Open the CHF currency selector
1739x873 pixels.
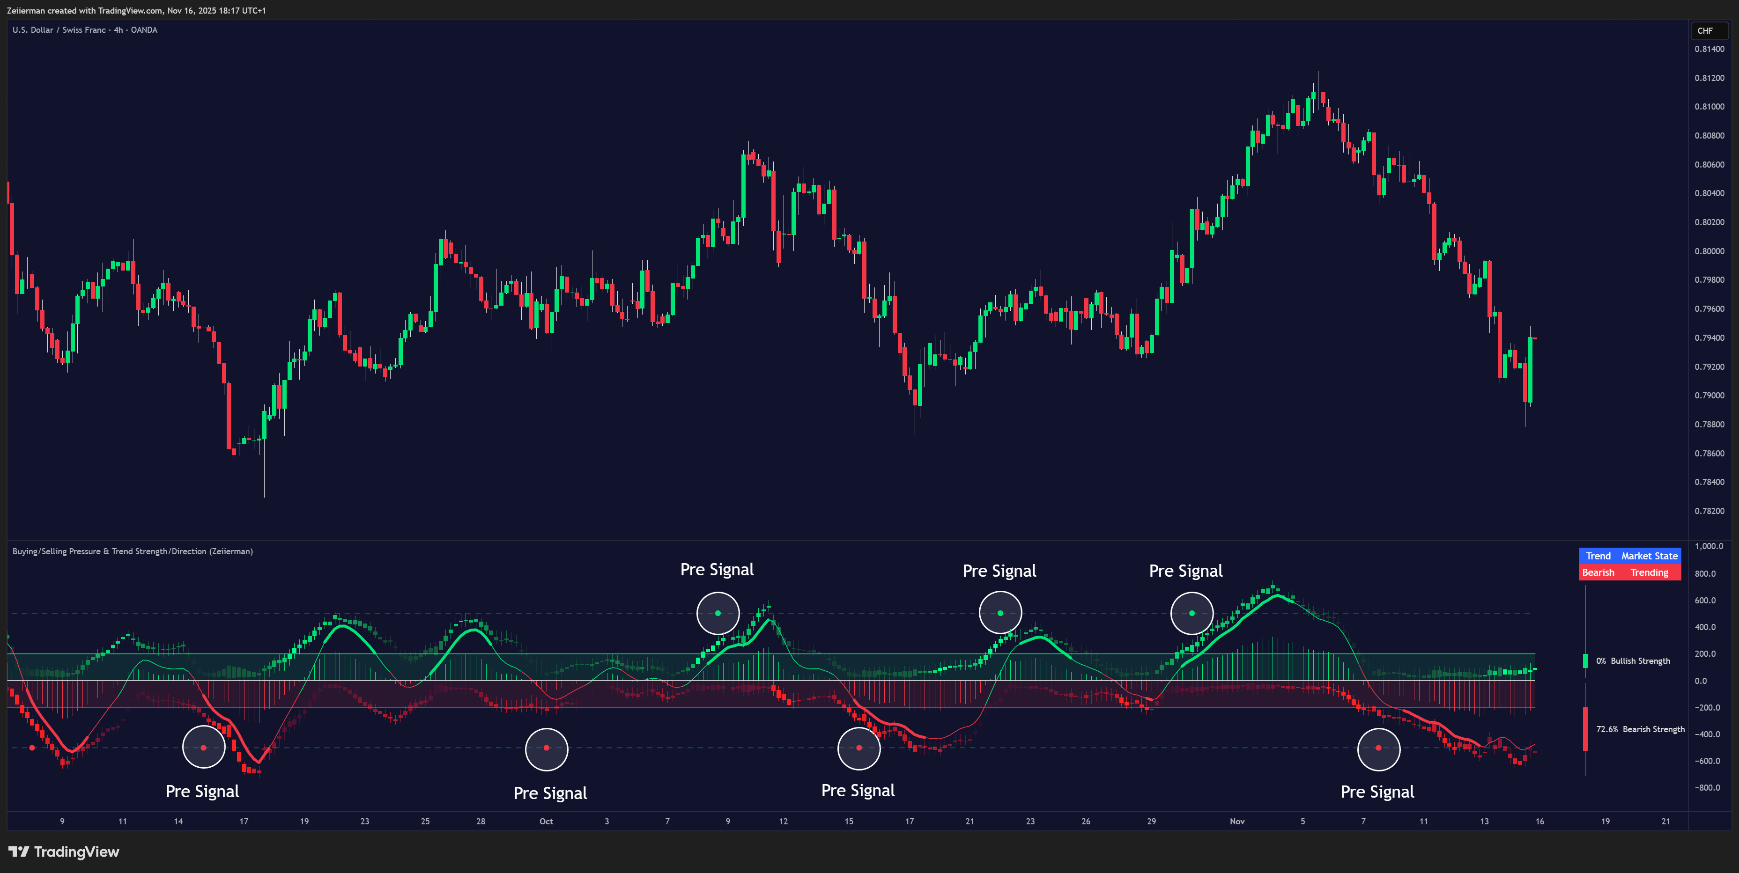pos(1709,30)
